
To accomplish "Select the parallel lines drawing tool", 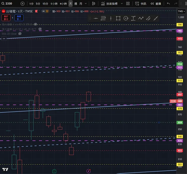I will coord(103,18).
